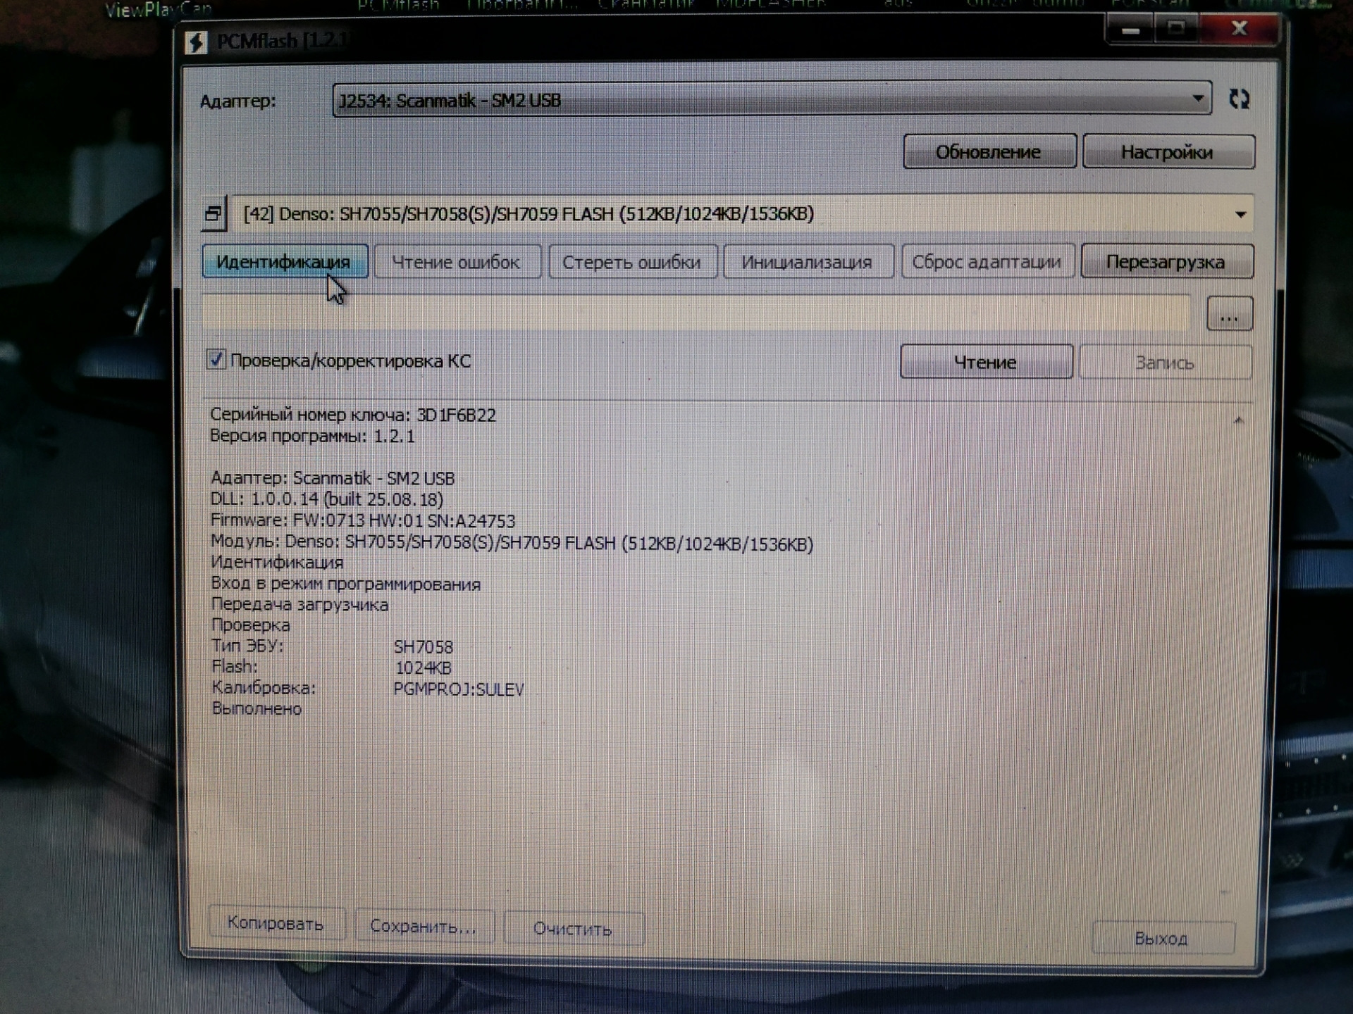Click the refresh adapters icon
The image size is (1353, 1014).
click(1239, 99)
